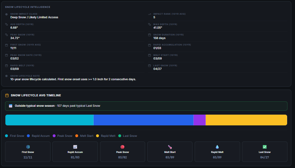
Task: Click the Snow Lifecycle Note snowflake icon
Action: click(x=6, y=76)
